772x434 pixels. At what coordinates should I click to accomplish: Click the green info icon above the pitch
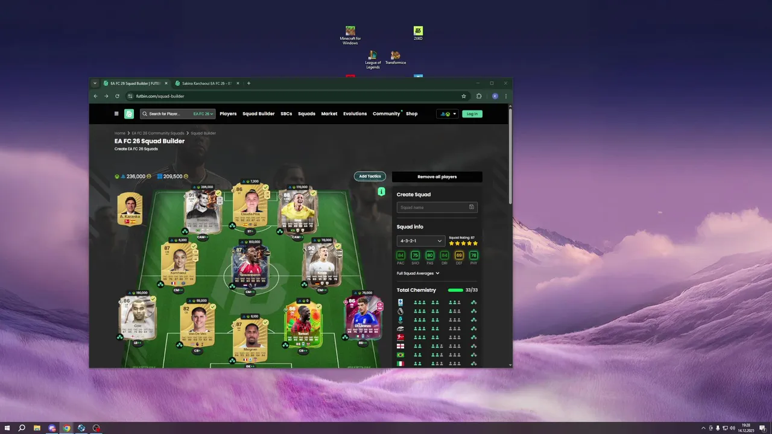click(x=381, y=192)
